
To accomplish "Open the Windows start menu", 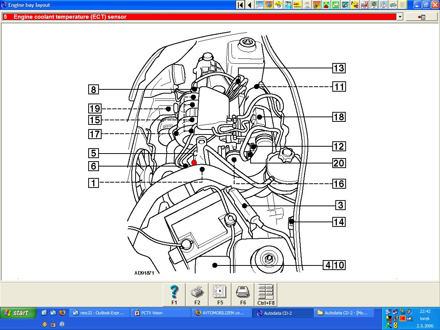I will (x=18, y=313).
